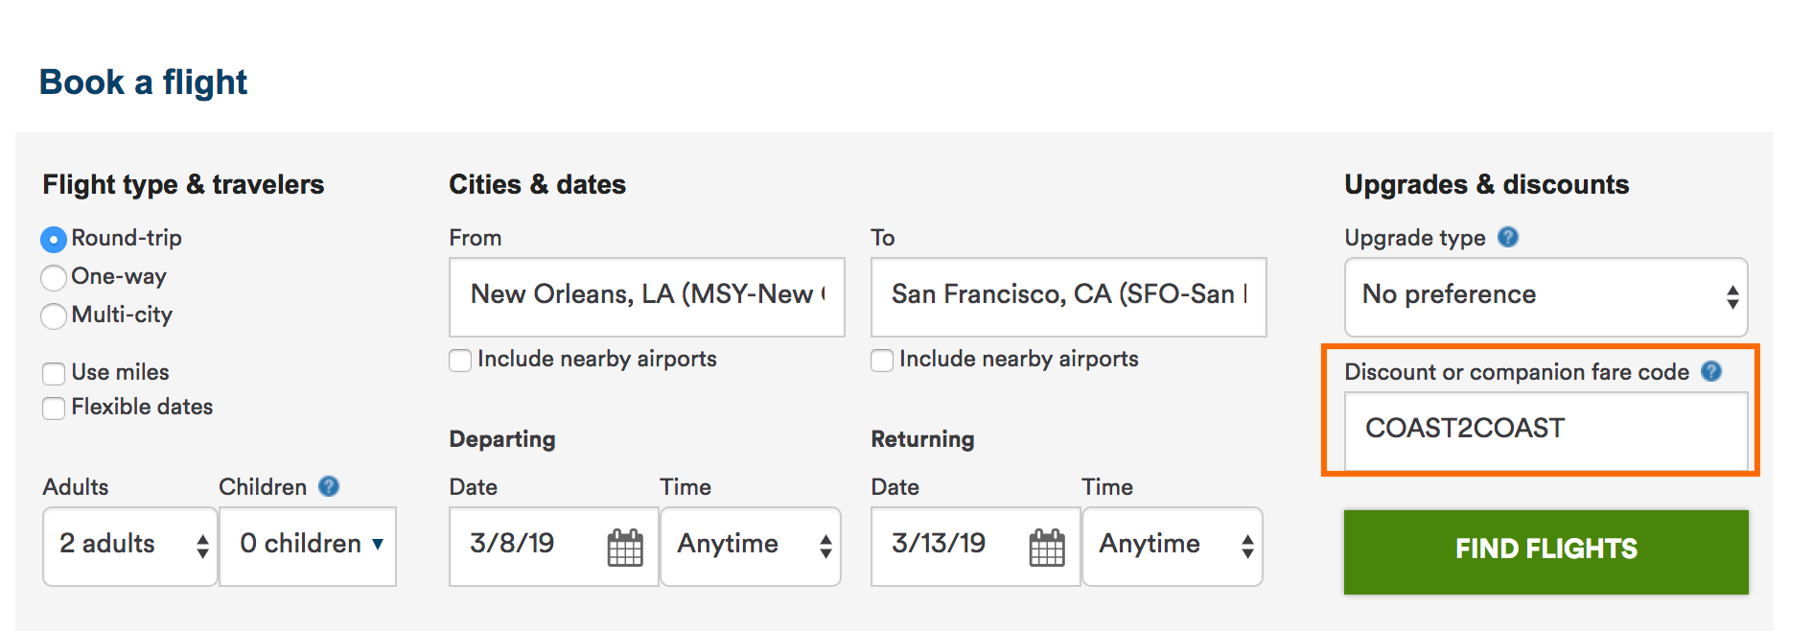Click the discount code help icon

[1711, 371]
